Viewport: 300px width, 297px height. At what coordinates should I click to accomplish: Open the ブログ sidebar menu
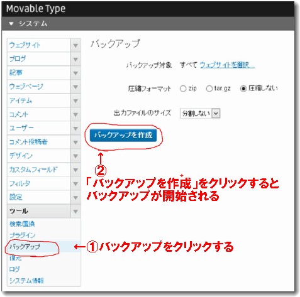pyautogui.click(x=39, y=59)
